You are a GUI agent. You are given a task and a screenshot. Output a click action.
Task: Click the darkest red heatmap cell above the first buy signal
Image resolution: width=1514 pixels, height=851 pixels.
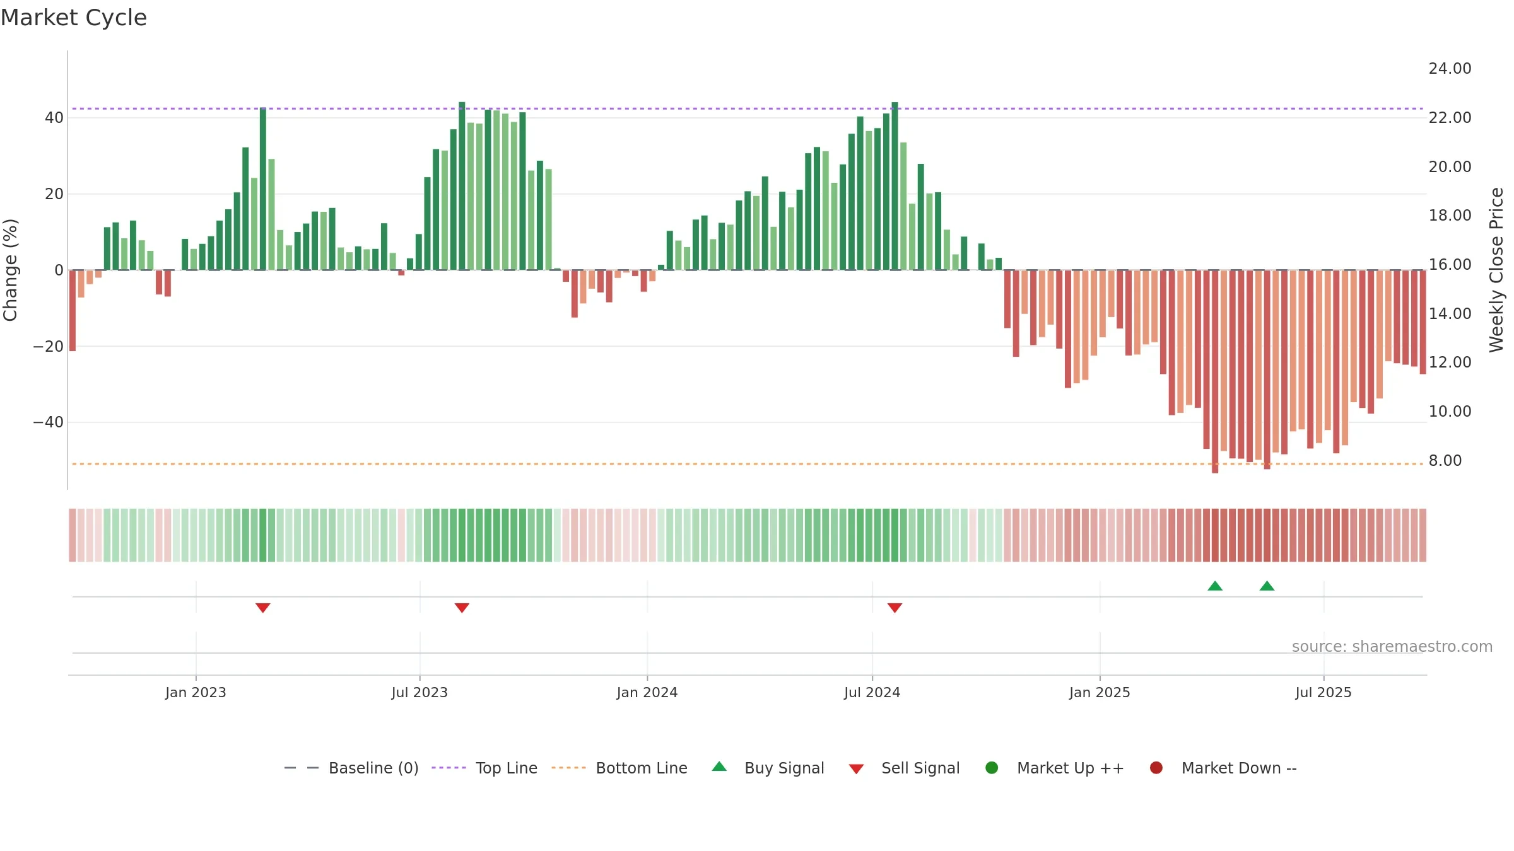[x=1215, y=535]
